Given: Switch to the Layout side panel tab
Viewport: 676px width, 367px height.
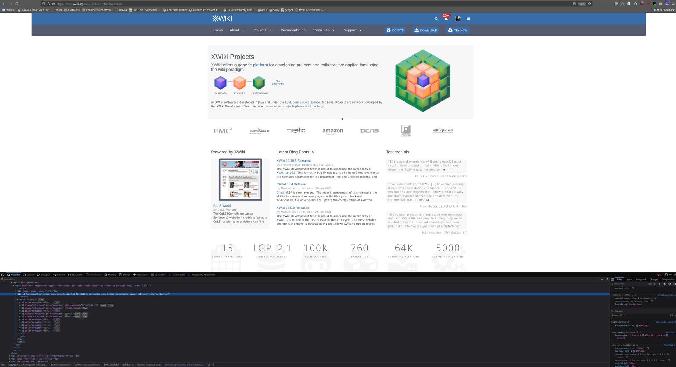Looking at the screenshot, I should [629, 280].
